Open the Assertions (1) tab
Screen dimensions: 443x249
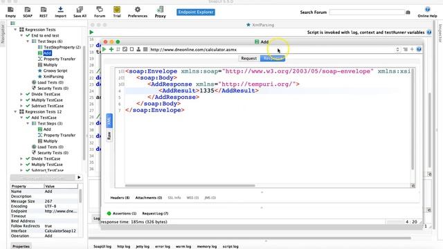(122, 214)
